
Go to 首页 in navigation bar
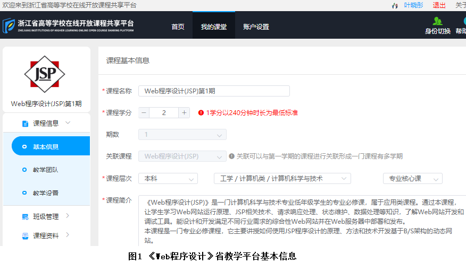point(178,27)
